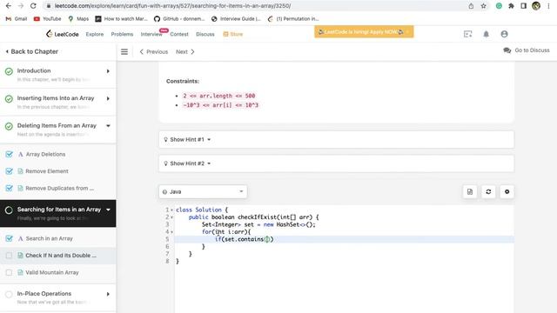Viewport: 557px width, 313px height.
Task: Open the Chrome profile avatar
Action: [x=536, y=6]
